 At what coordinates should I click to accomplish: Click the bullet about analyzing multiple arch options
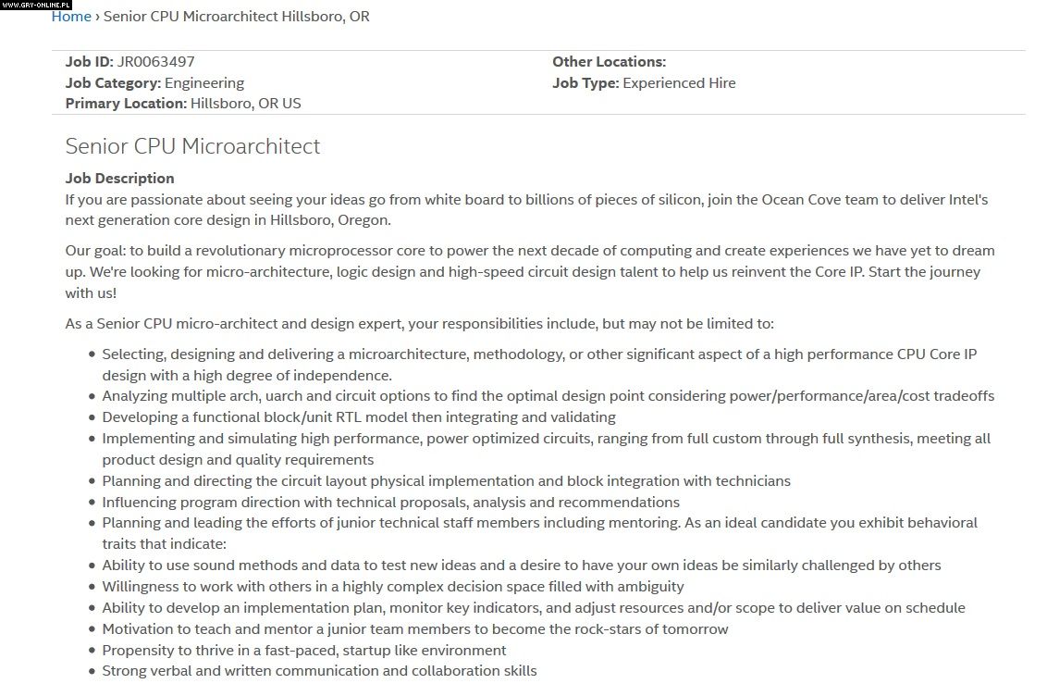tap(548, 396)
